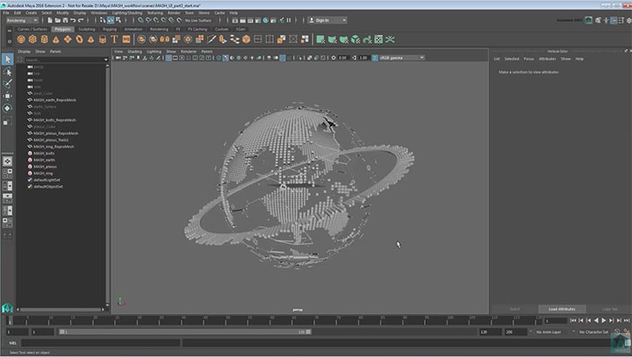The height and width of the screenshot is (357, 632).
Task: Open the sRGB gamma view transform dropdown
Action: 401,58
